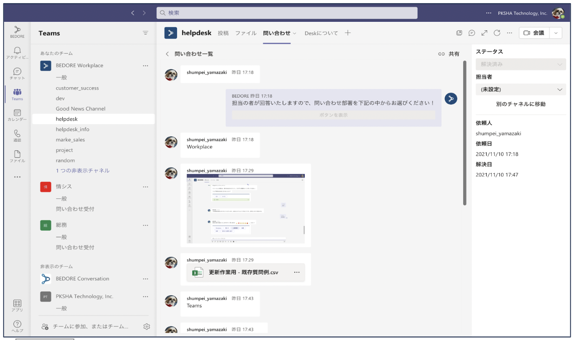Select the Teams icon in left rail
This screenshot has height=340, width=574.
17,94
